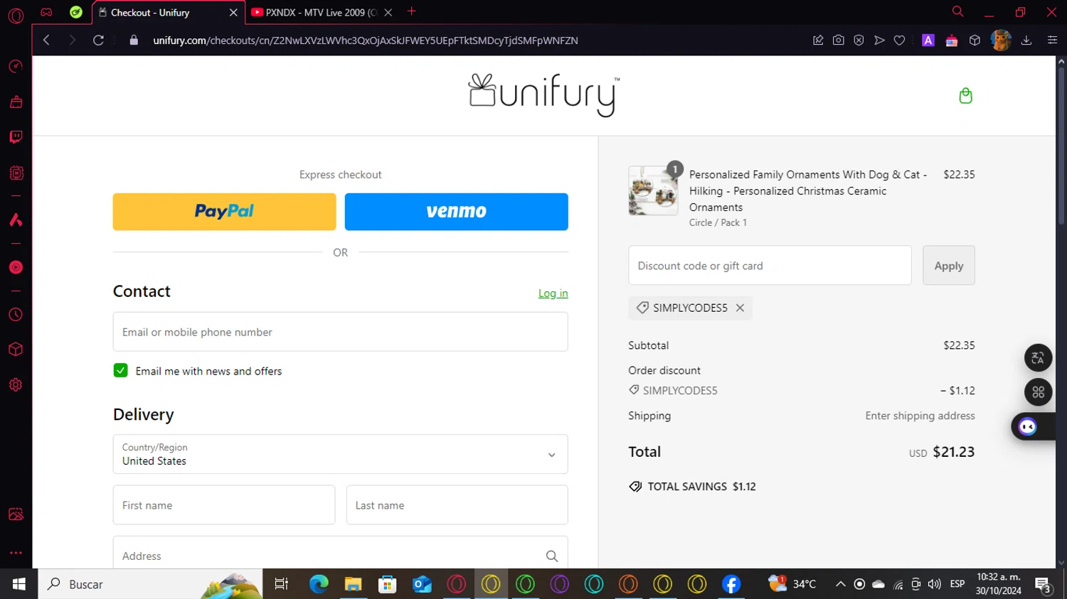This screenshot has height=599, width=1067.
Task: Open GX Corner gamepad icon
Action: [x=46, y=12]
